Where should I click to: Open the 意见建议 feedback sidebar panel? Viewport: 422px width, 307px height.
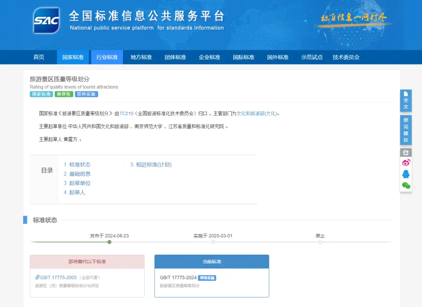tap(406, 129)
